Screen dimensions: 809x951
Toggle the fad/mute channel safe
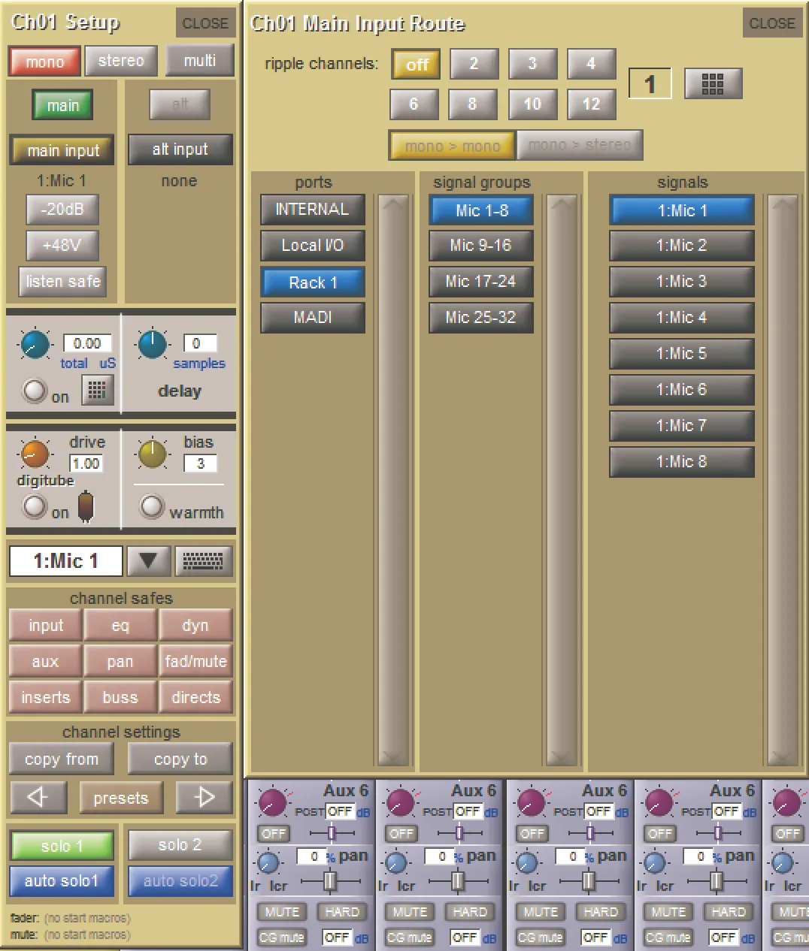coord(195,661)
